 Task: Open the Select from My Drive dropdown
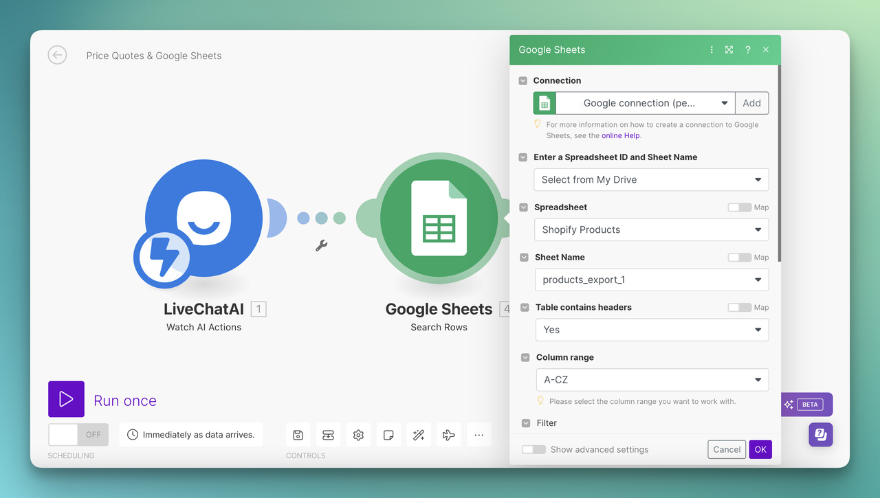coord(651,180)
